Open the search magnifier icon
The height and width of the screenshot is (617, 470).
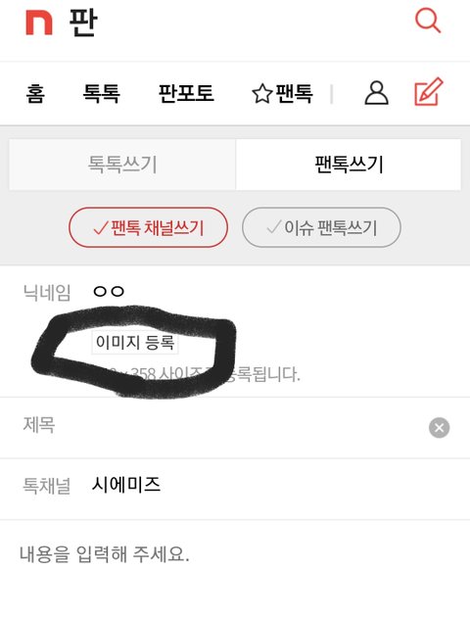428,21
